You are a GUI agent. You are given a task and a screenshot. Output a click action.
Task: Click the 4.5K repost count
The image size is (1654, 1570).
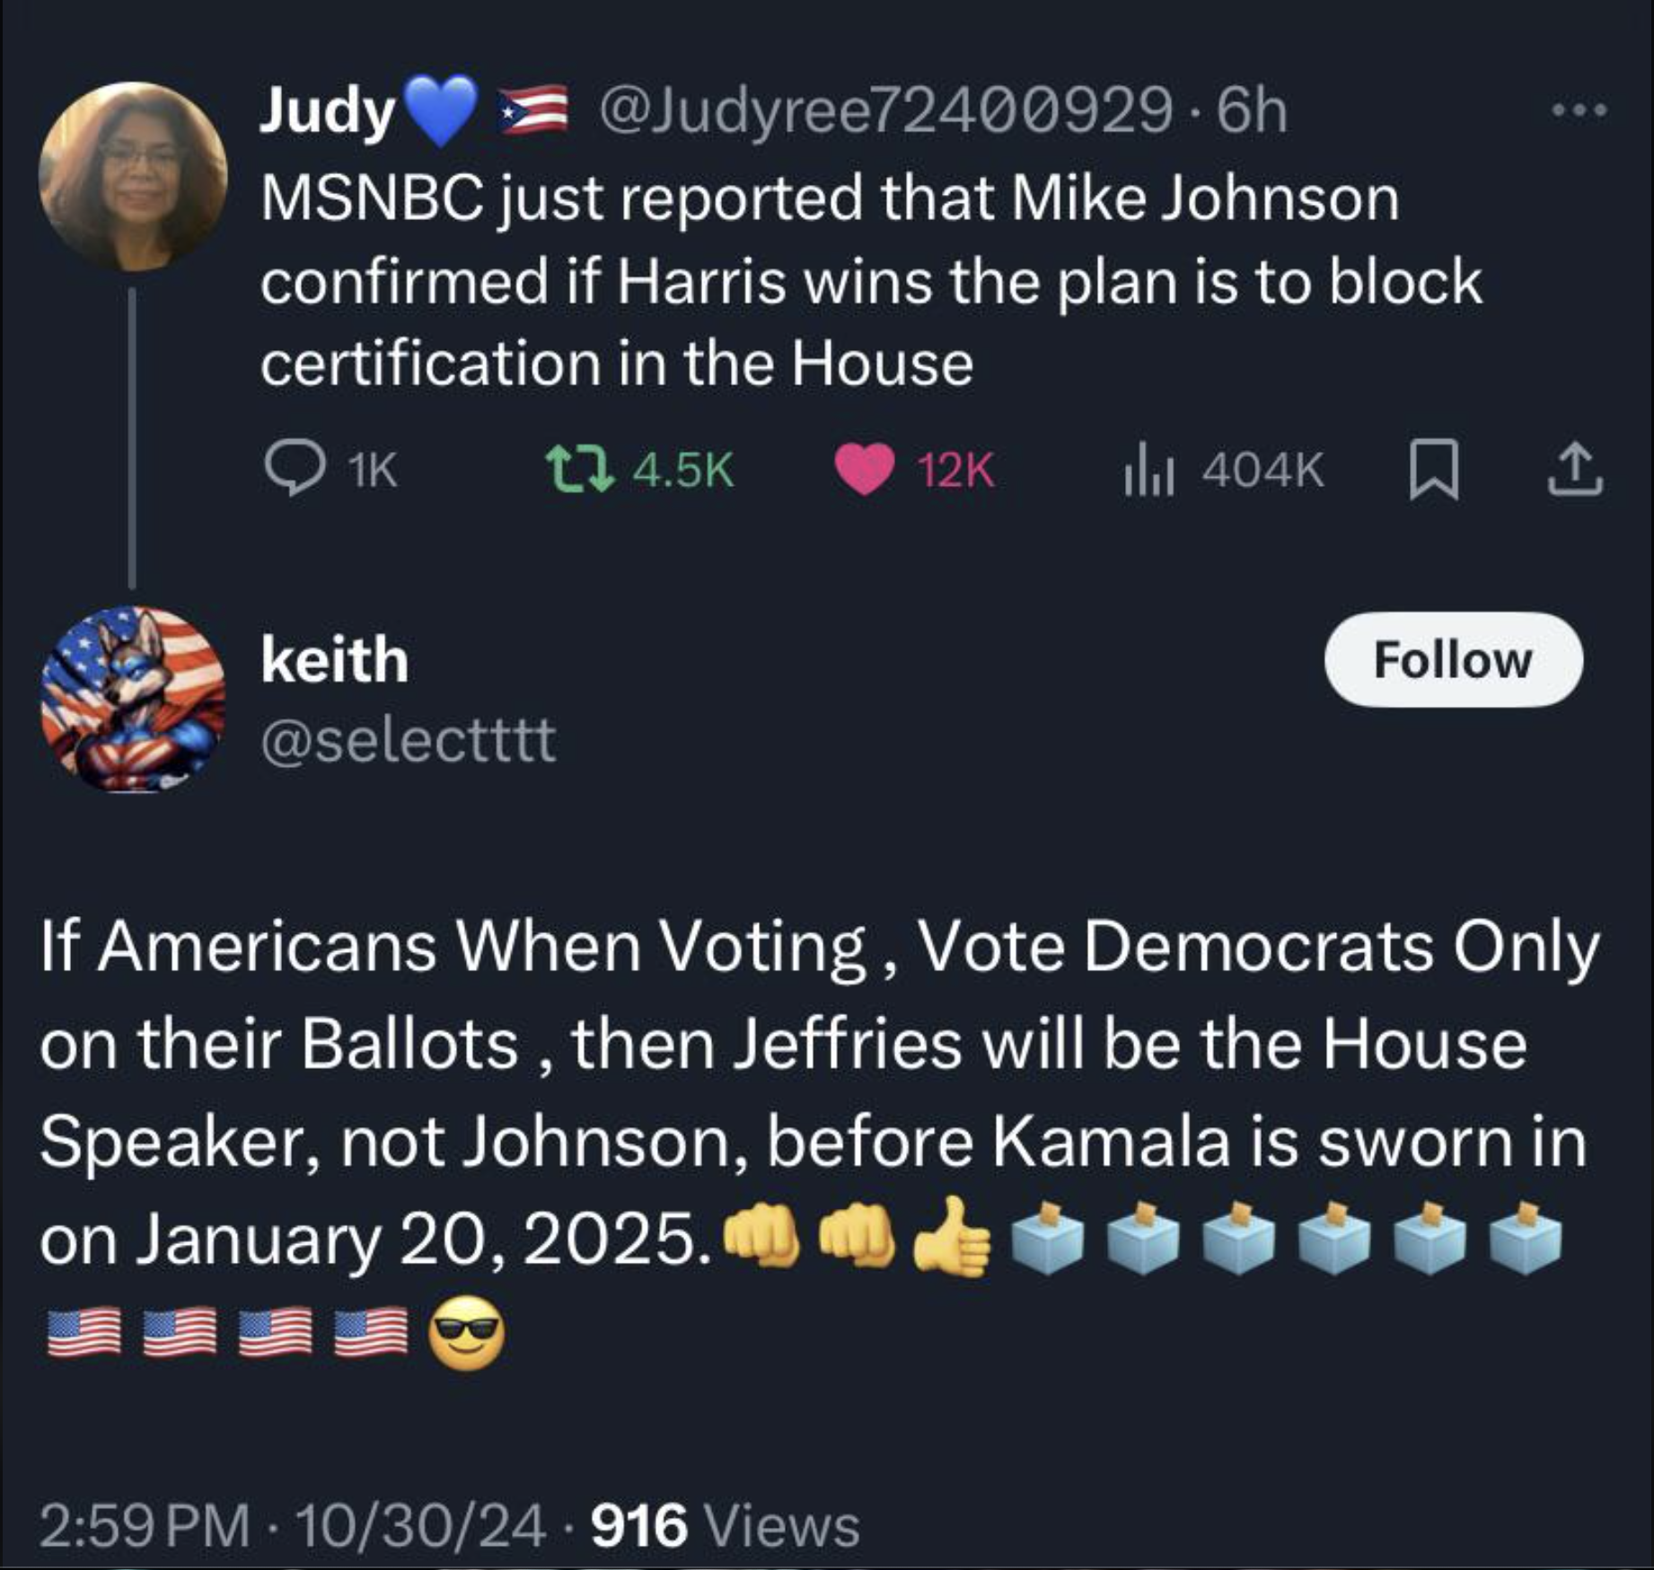tap(683, 470)
